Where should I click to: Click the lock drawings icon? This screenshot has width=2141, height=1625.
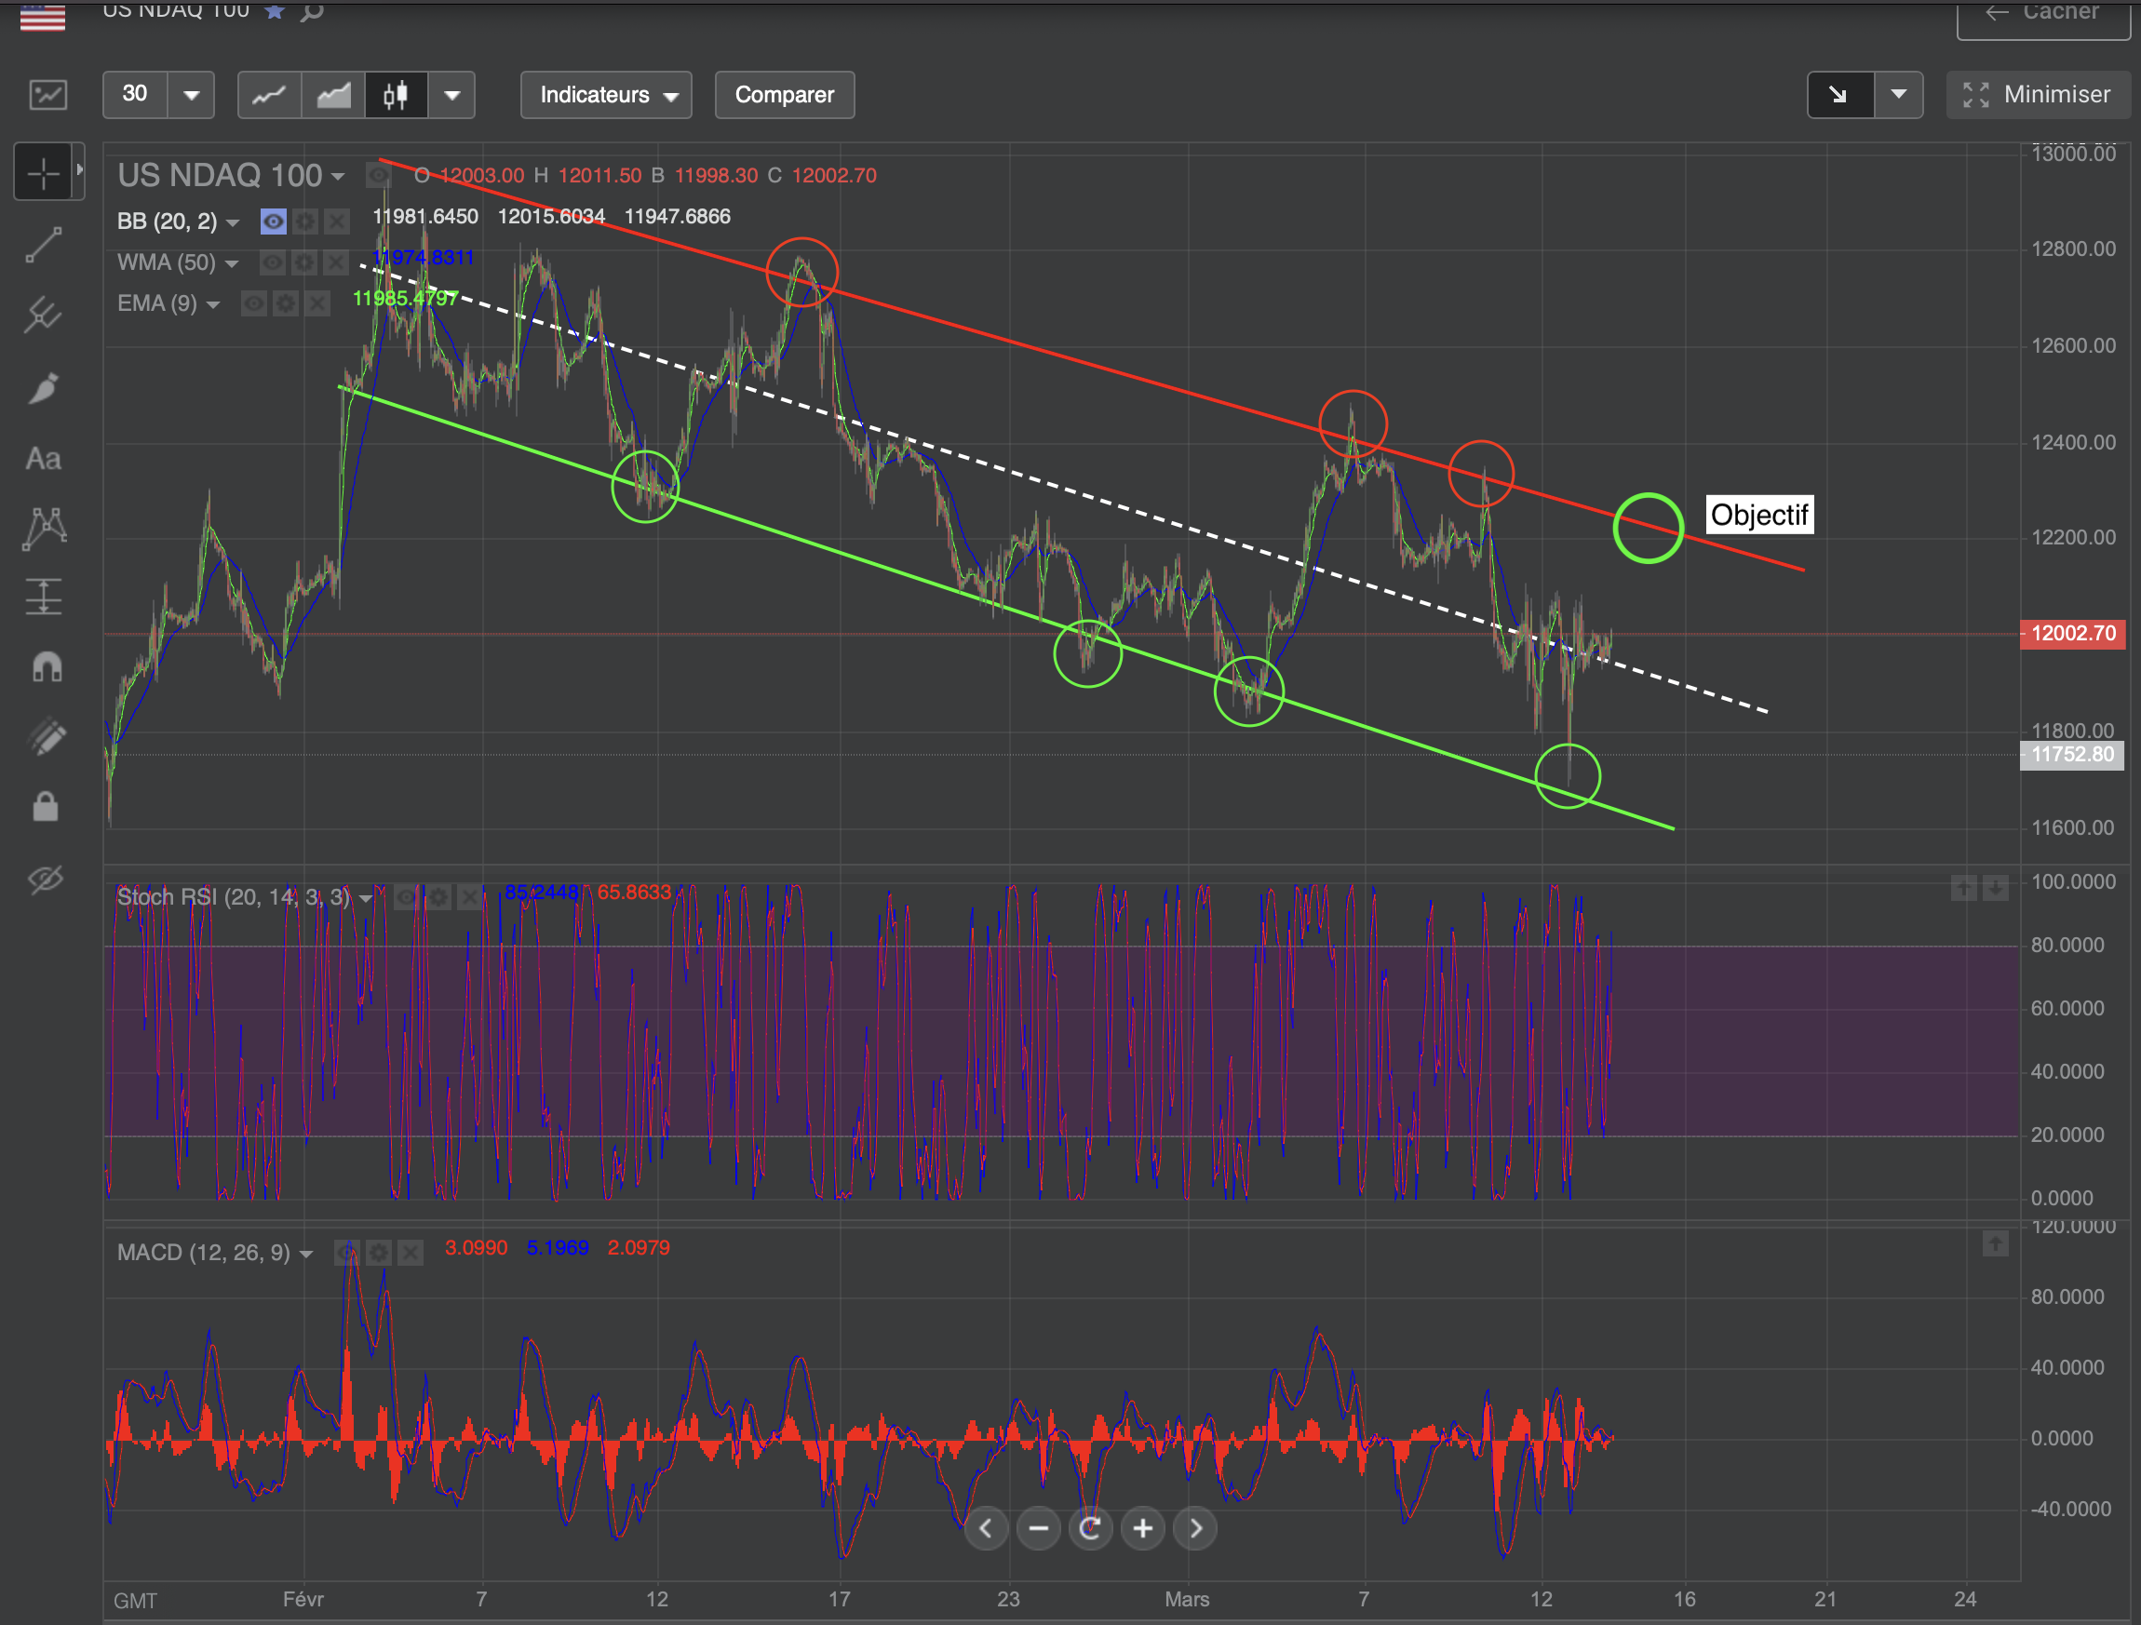point(46,806)
